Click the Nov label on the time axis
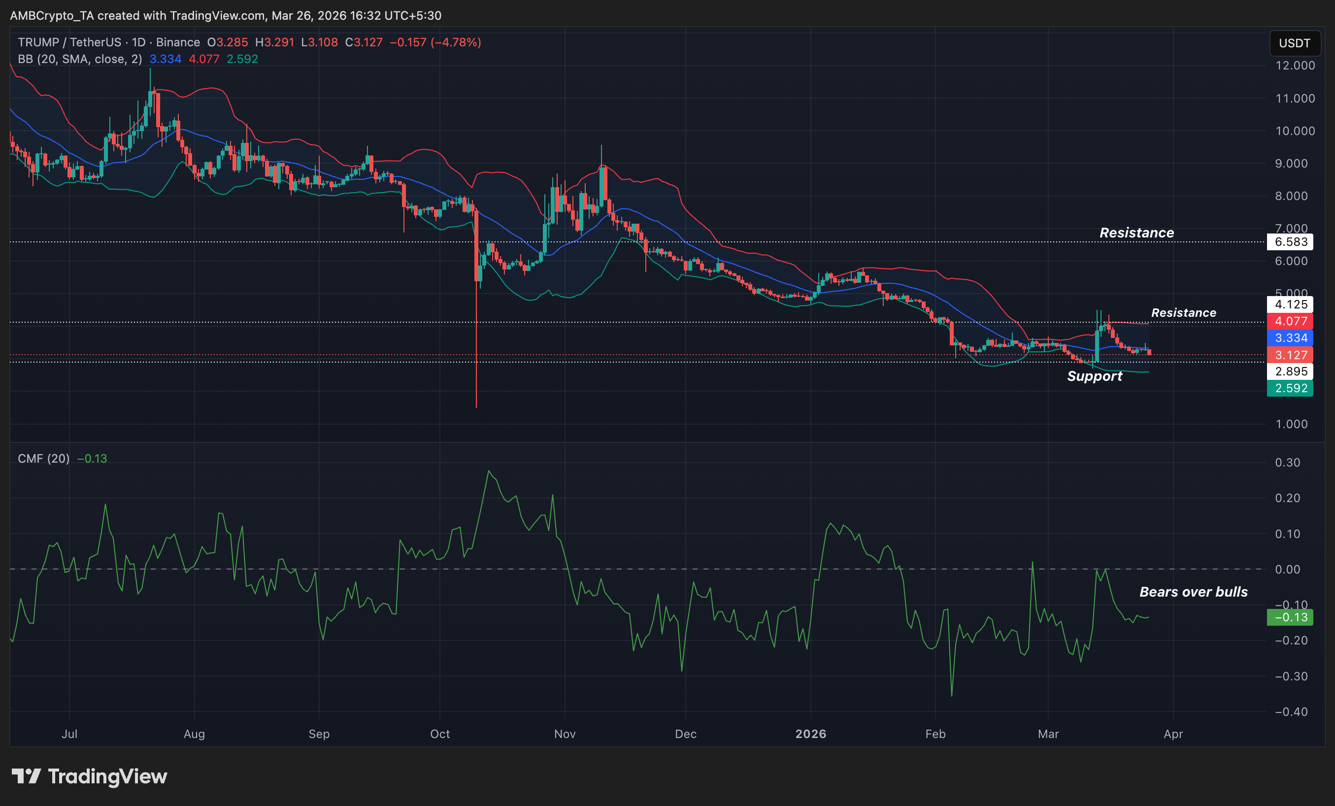This screenshot has height=806, width=1335. tap(565, 734)
